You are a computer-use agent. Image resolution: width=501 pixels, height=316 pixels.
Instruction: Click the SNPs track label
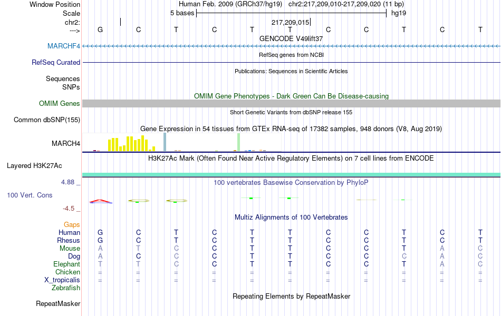coord(71,87)
